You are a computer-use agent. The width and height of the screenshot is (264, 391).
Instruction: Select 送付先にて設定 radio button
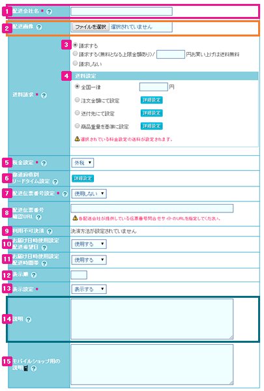[77, 113]
